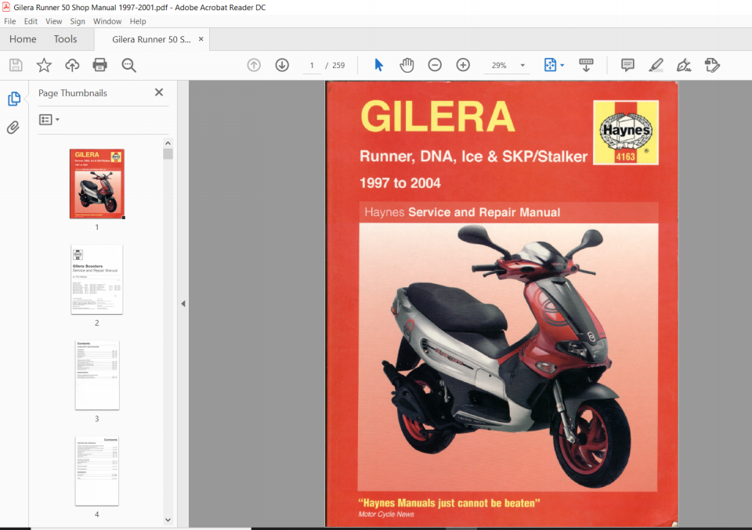Viewport: 752px width, 530px height.
Task: Click the Zoom in plus icon
Action: [463, 65]
